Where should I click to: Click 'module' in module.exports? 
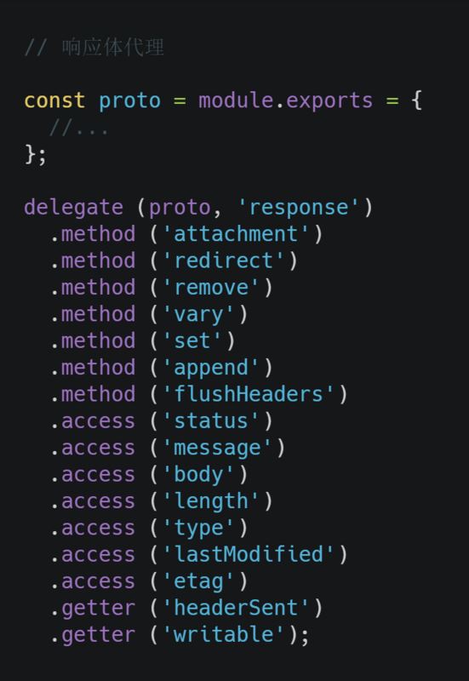coord(236,100)
